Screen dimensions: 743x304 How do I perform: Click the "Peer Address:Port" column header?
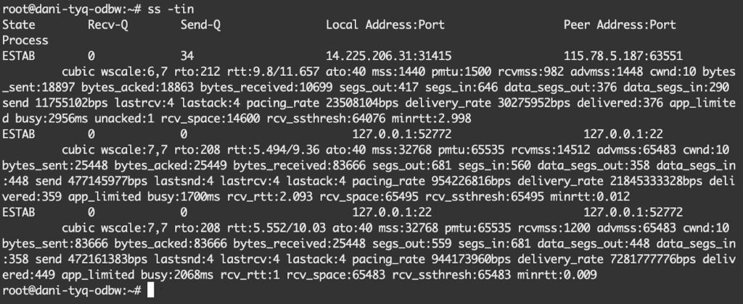pyautogui.click(x=619, y=25)
